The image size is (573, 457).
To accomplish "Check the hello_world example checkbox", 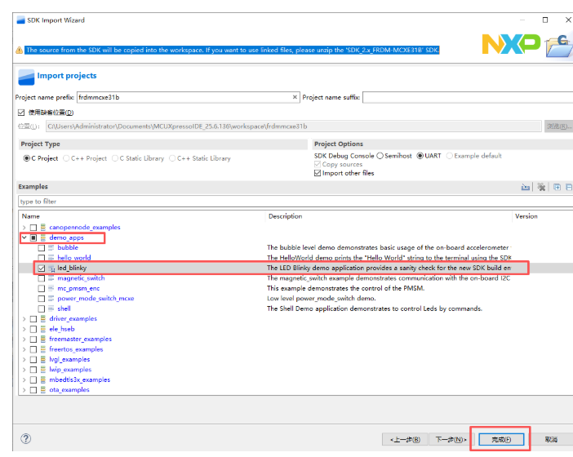I will [x=42, y=258].
